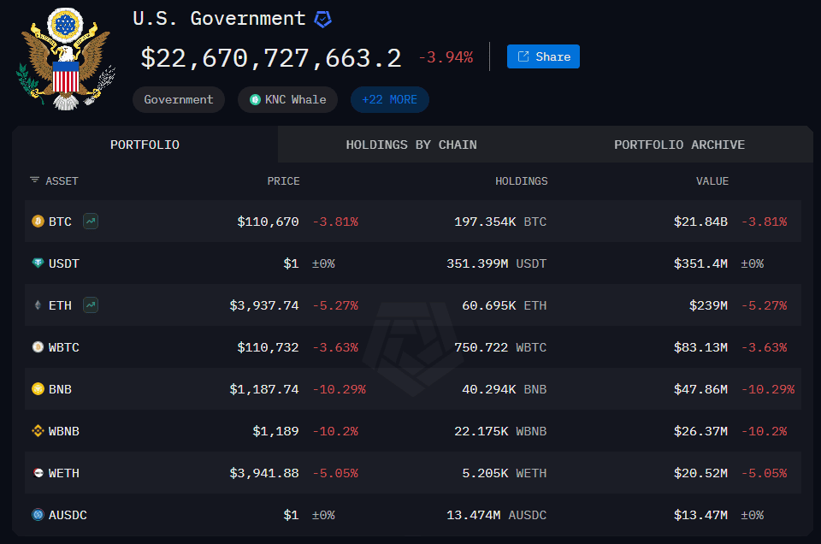
Task: Click the WETH asset name
Action: 64,473
